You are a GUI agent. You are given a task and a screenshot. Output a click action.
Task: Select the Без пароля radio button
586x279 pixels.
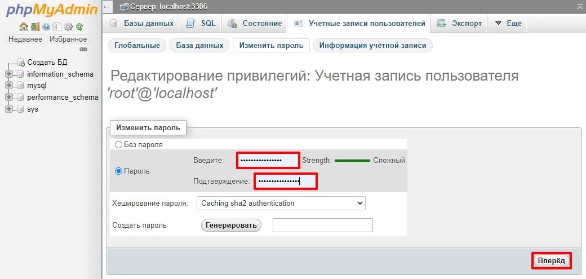coord(118,144)
